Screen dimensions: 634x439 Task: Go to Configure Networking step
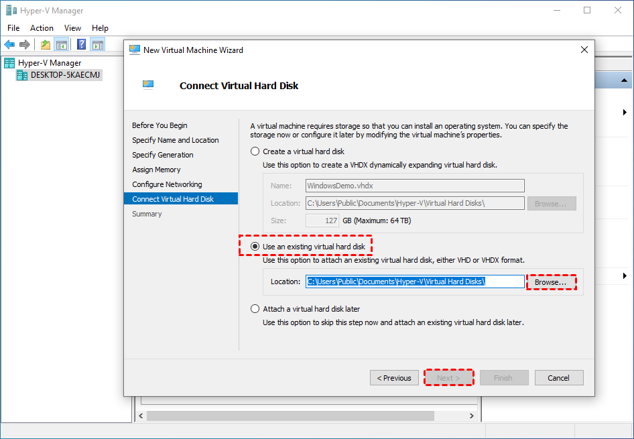pyautogui.click(x=167, y=184)
